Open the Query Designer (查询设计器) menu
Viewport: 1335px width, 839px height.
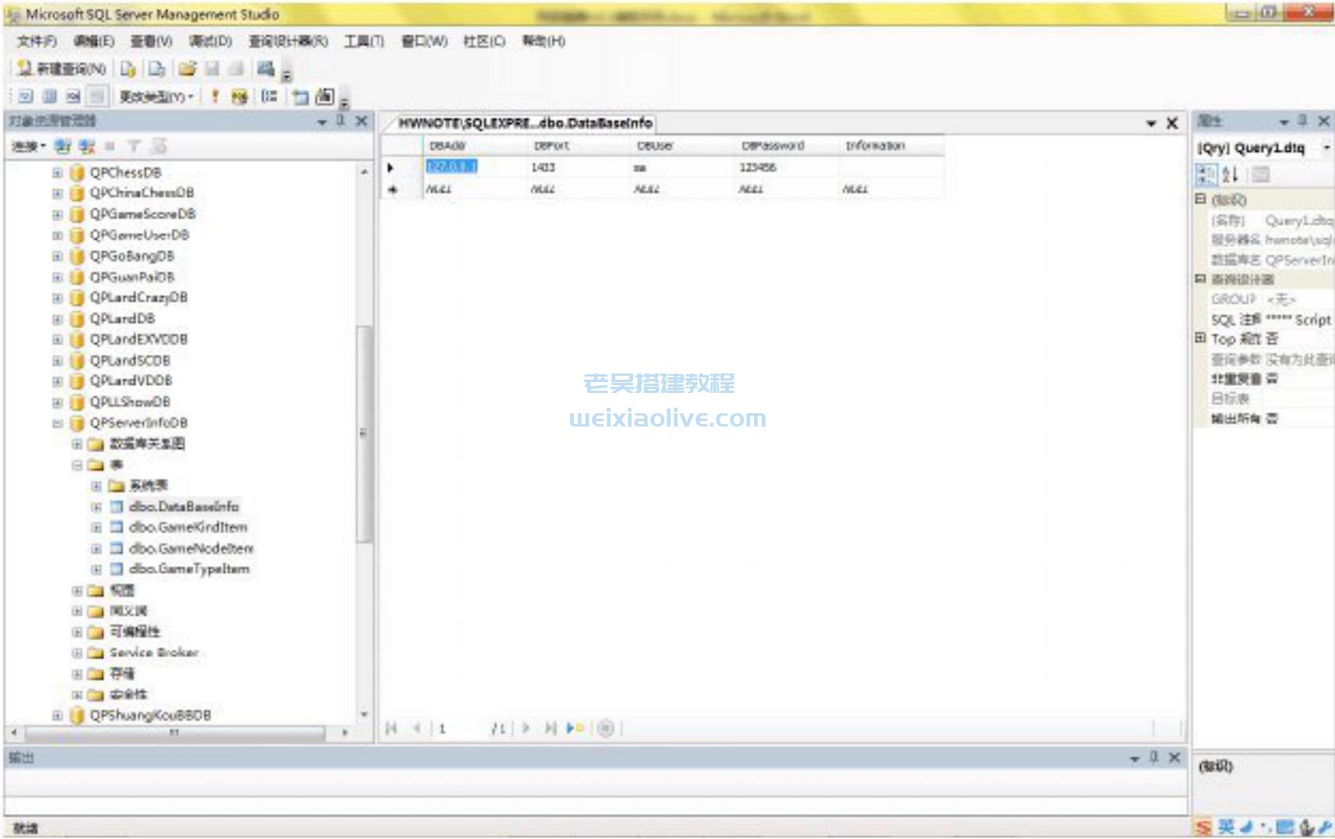tap(288, 41)
